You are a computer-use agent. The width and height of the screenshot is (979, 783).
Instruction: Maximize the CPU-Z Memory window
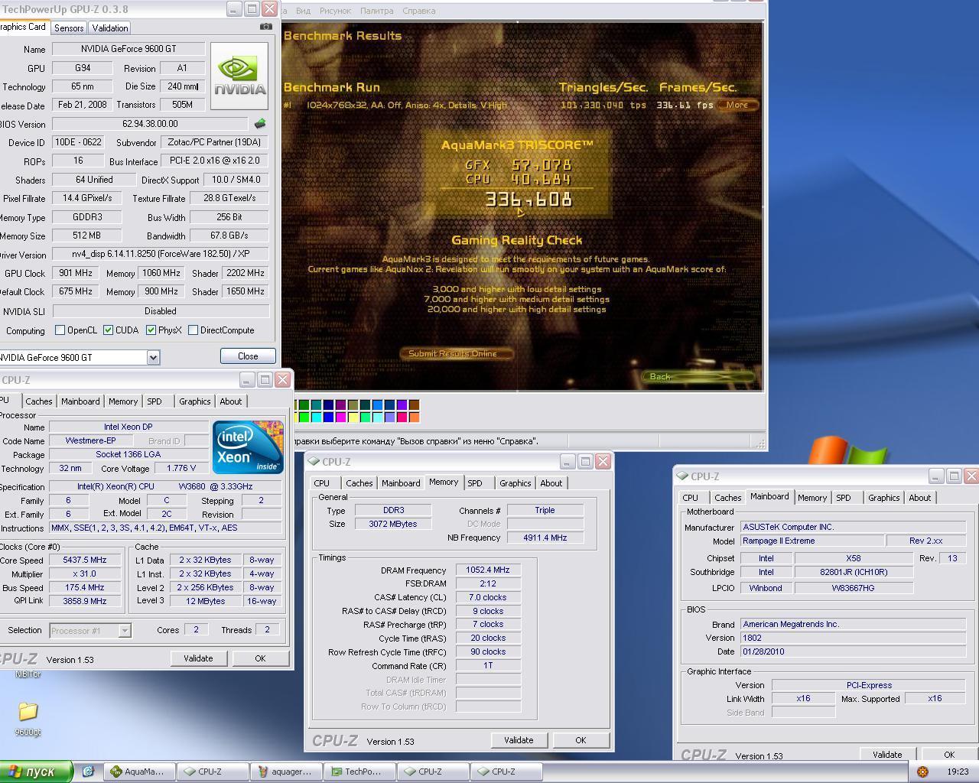[585, 461]
